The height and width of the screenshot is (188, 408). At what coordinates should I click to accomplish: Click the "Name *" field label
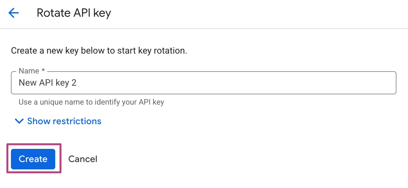point(31,71)
